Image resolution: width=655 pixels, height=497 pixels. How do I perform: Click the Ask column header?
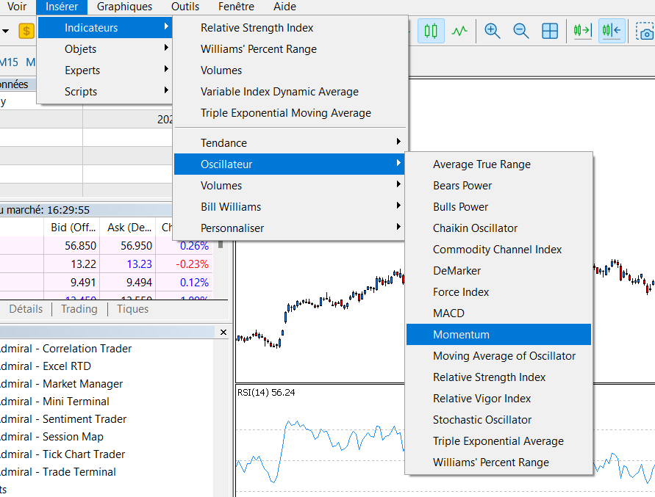pyautogui.click(x=128, y=227)
